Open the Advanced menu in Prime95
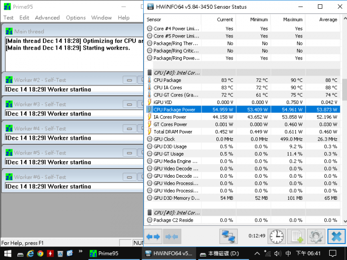The height and width of the screenshot is (260, 347). pyautogui.click(x=47, y=17)
